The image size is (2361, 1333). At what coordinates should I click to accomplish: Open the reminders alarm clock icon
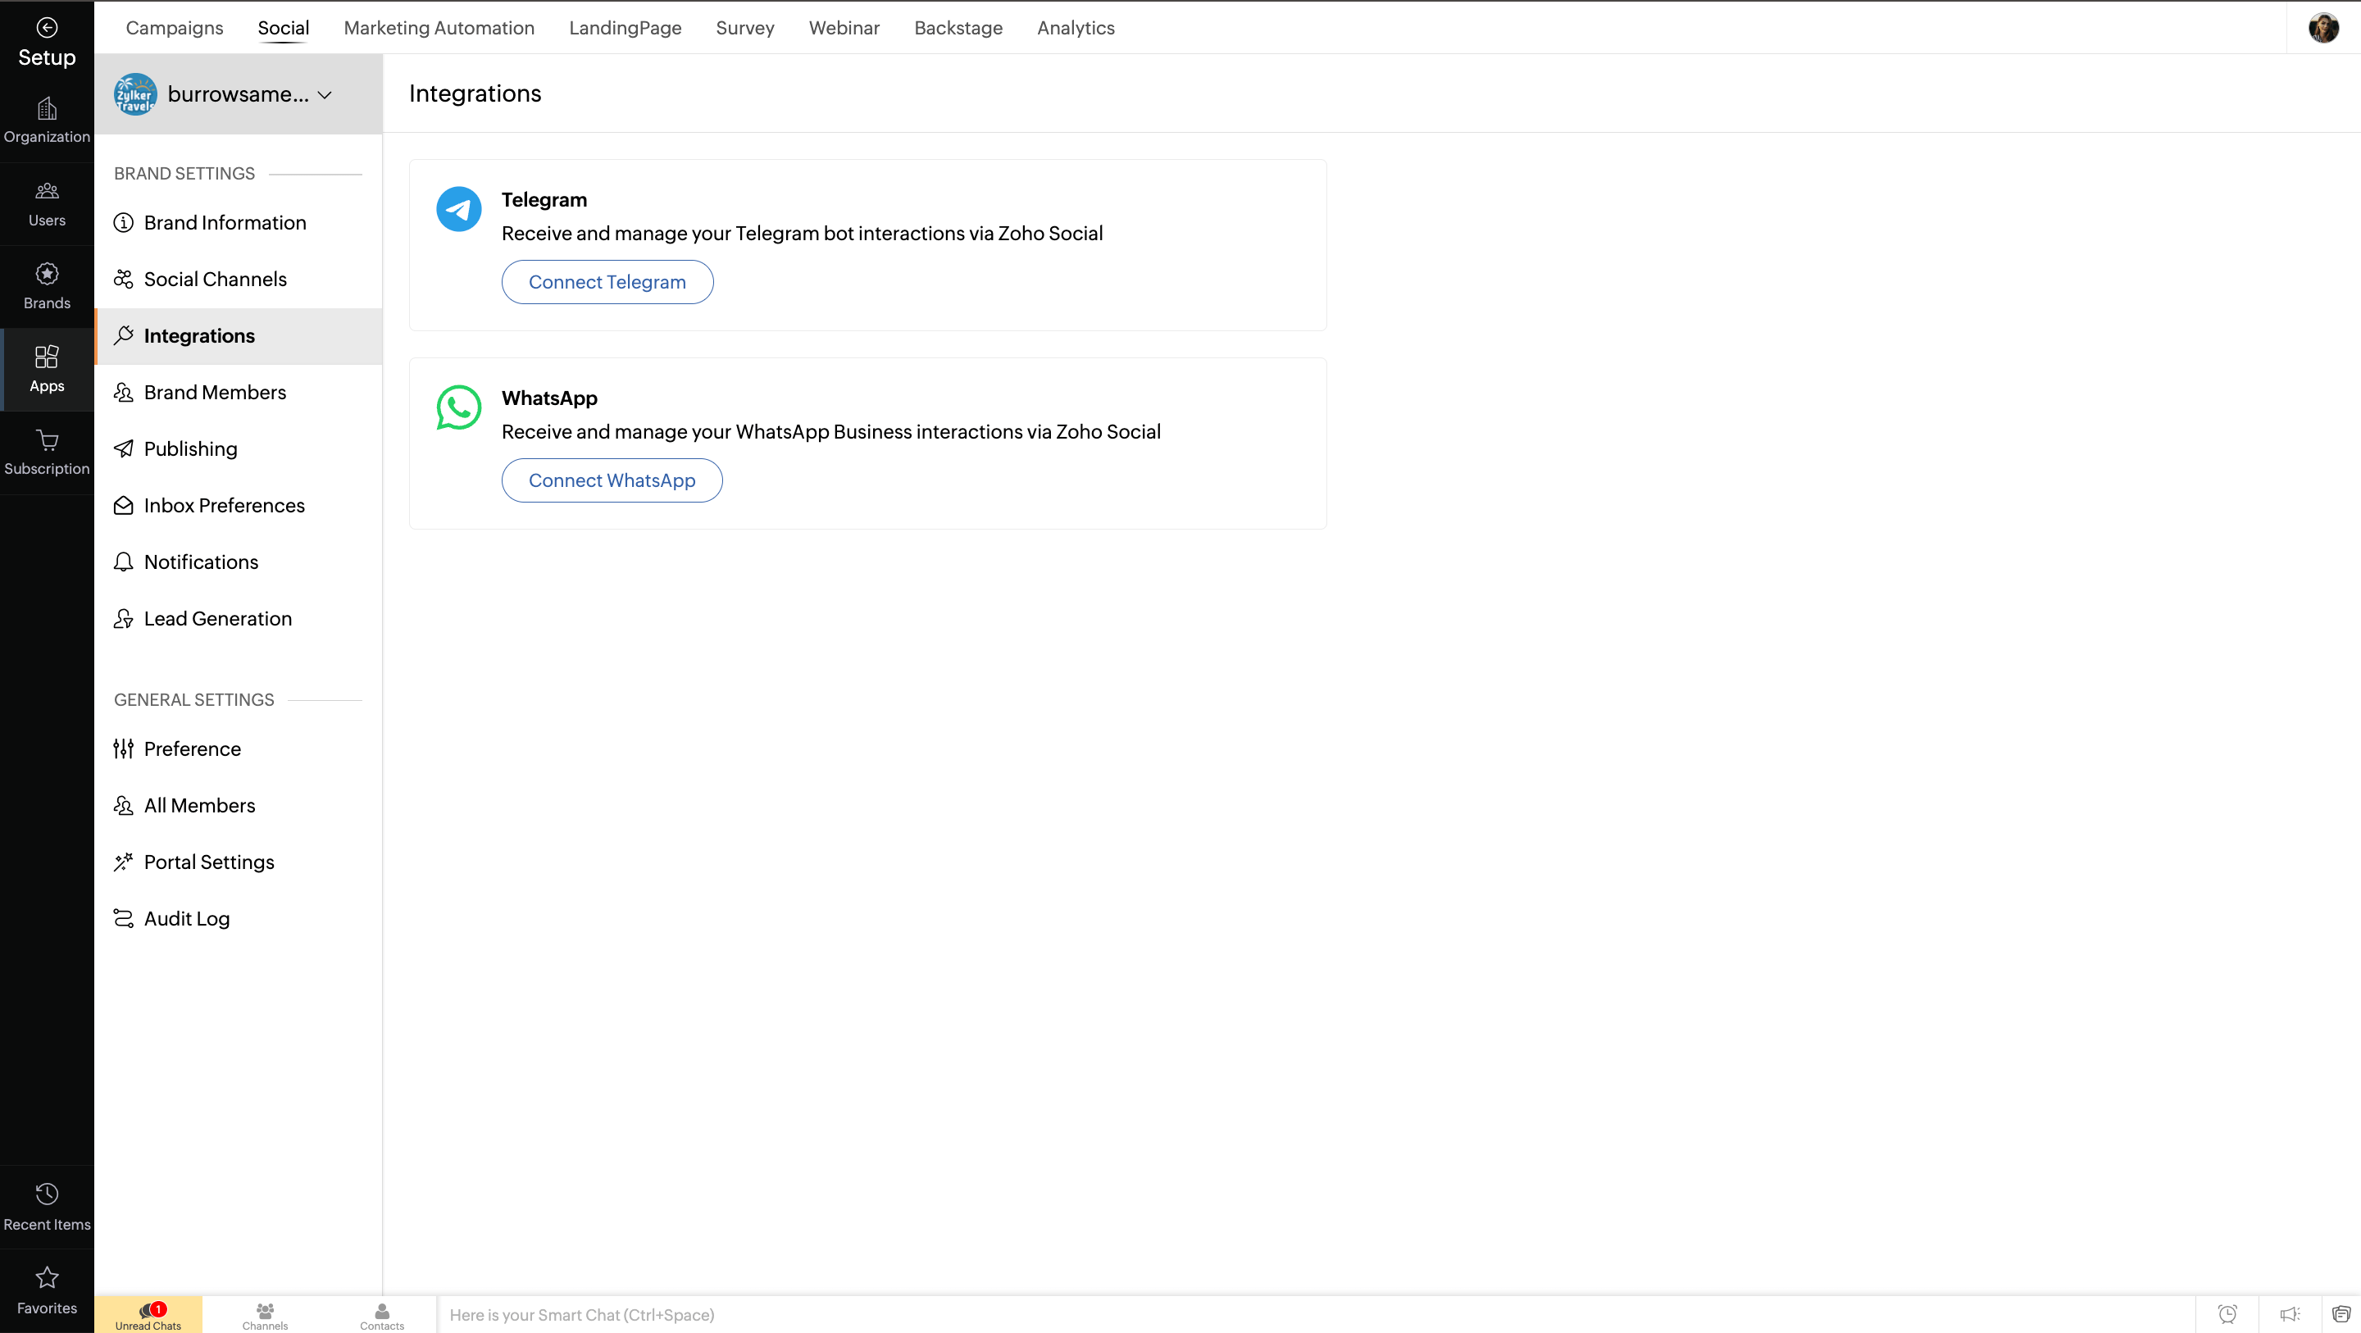(2227, 1314)
